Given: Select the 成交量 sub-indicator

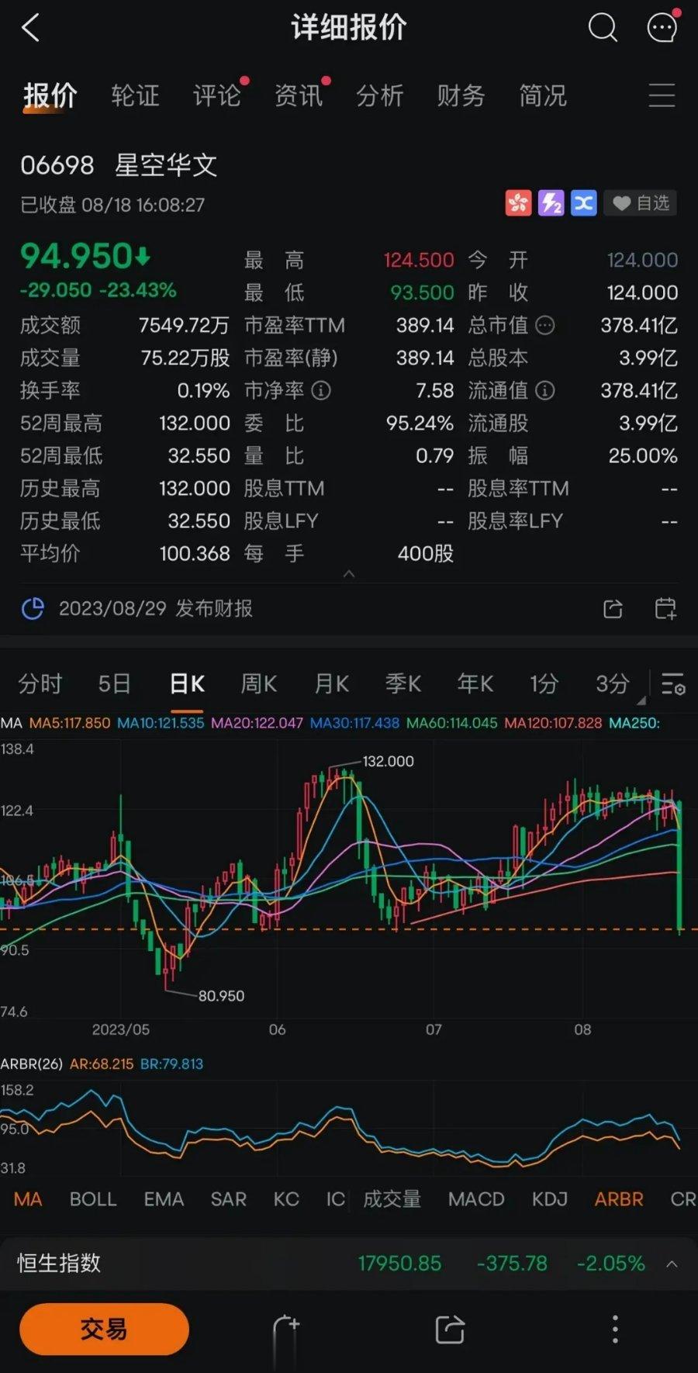Looking at the screenshot, I should 392,1199.
